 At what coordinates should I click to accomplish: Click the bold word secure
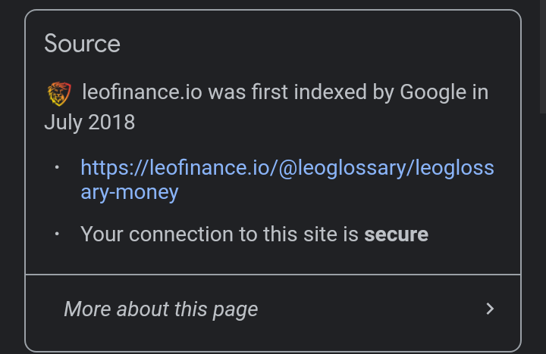coord(397,234)
